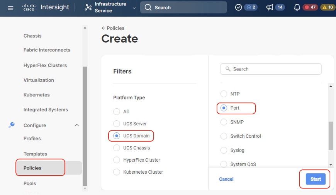Select the SNMP policy radio
This screenshot has height=195, width=336.
(224, 122)
